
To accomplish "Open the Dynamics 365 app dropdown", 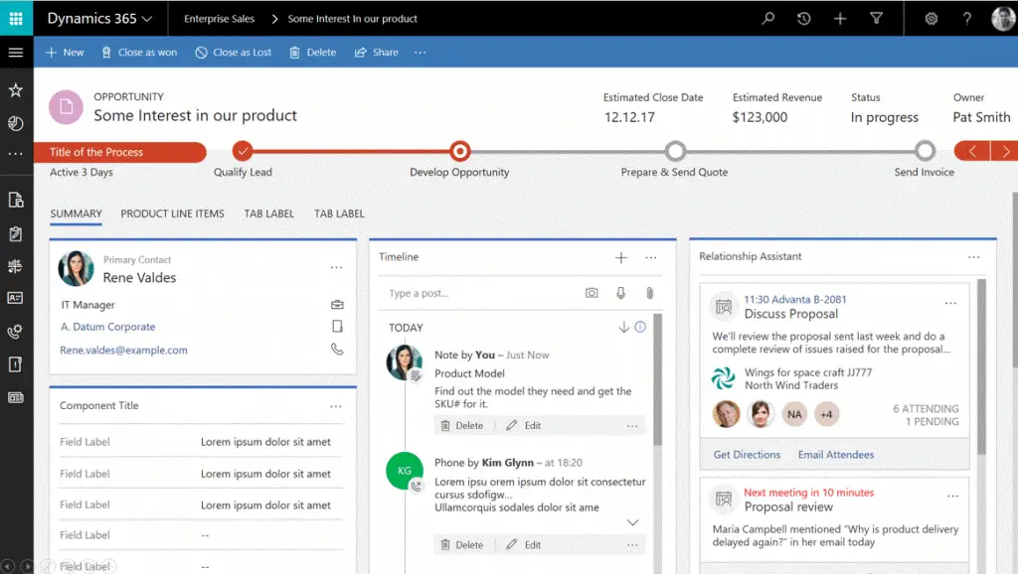I will [100, 17].
